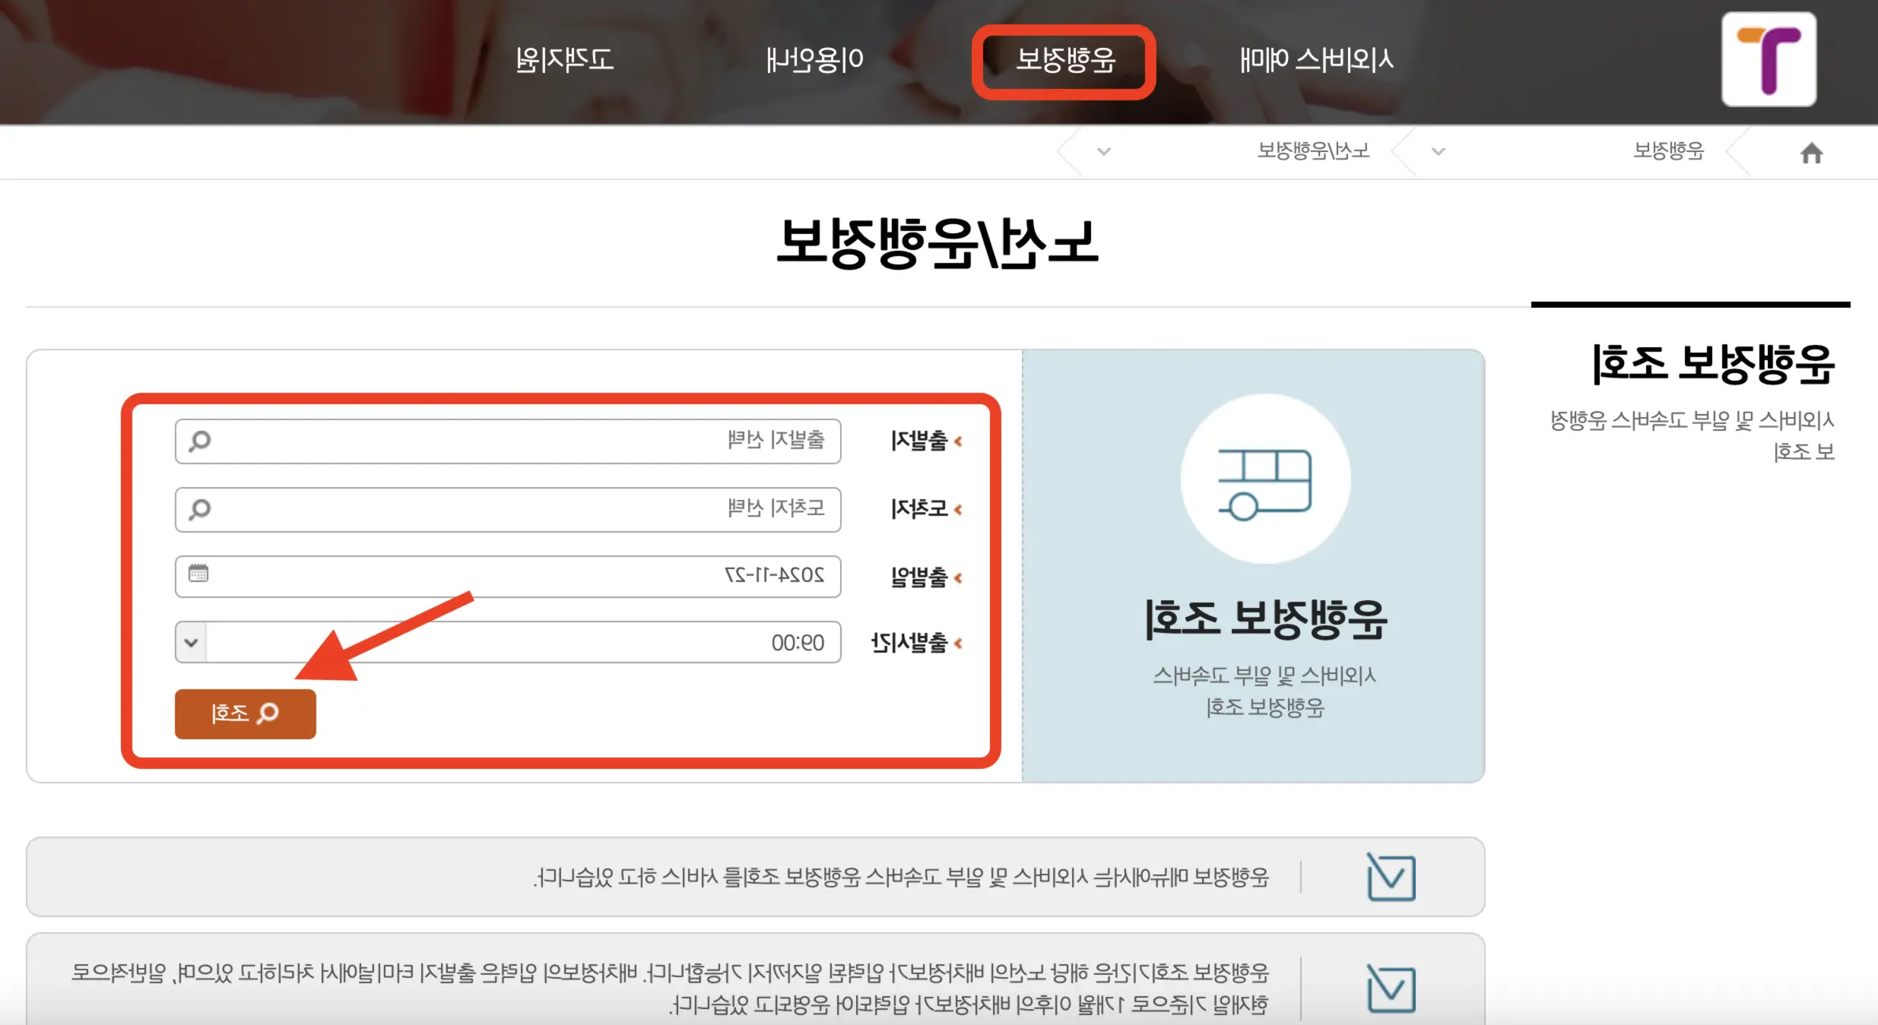The height and width of the screenshot is (1025, 1878).
Task: Open calendar icon in 출발일 field
Action: [x=198, y=574]
